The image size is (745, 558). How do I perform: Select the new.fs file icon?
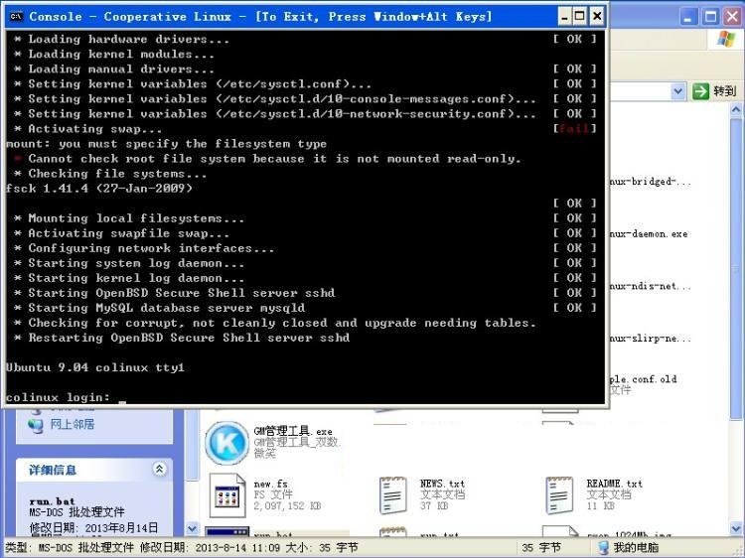pyautogui.click(x=227, y=496)
